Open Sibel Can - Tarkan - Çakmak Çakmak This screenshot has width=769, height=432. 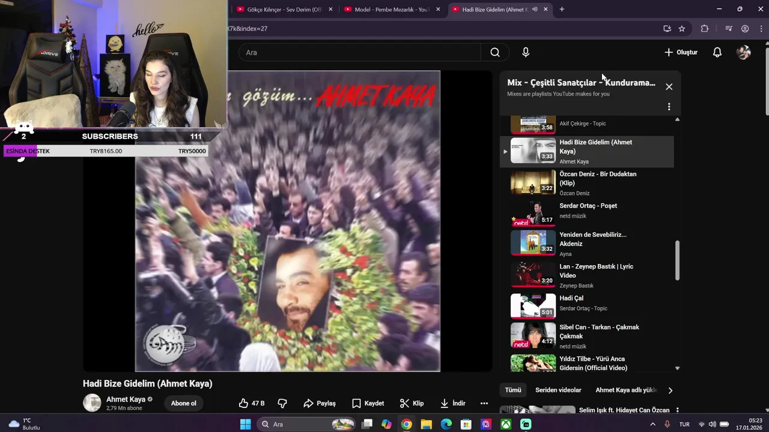(x=587, y=336)
